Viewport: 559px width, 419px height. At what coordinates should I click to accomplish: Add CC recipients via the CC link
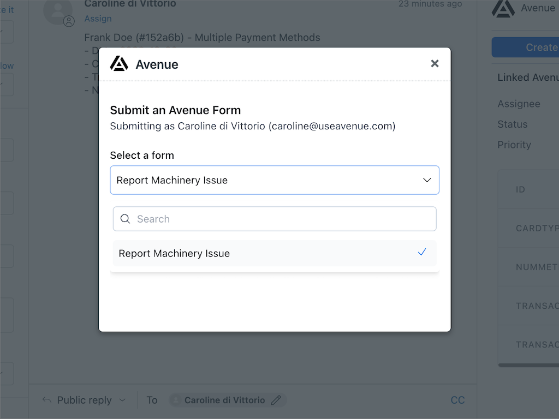click(x=457, y=400)
